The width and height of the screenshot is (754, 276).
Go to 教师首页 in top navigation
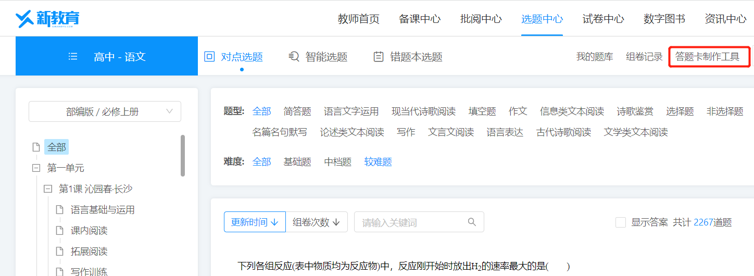pyautogui.click(x=359, y=19)
